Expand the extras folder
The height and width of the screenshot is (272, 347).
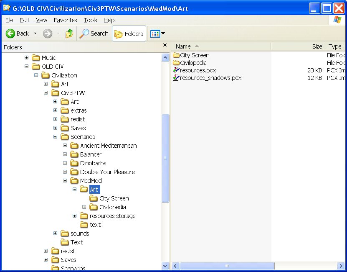click(x=55, y=110)
